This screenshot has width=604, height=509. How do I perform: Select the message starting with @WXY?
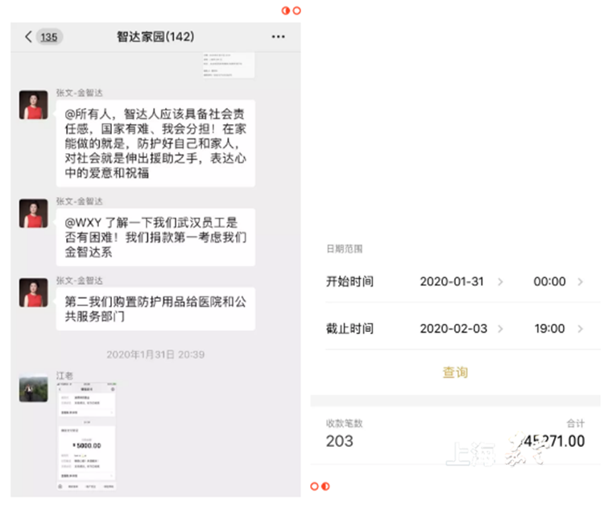tap(155, 237)
